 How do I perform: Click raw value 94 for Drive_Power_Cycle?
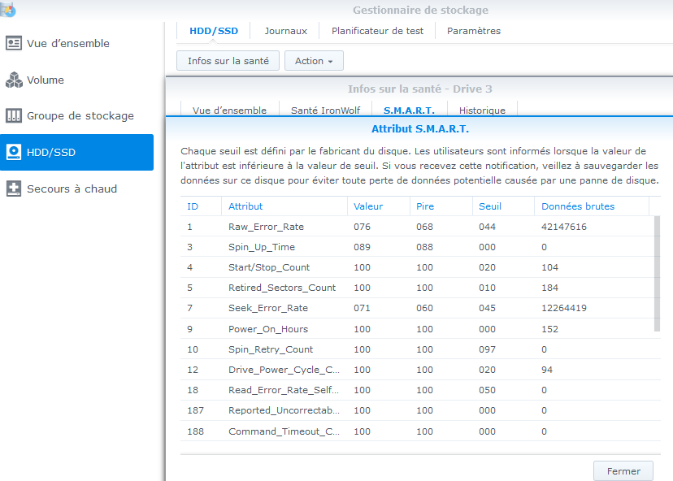click(x=547, y=370)
